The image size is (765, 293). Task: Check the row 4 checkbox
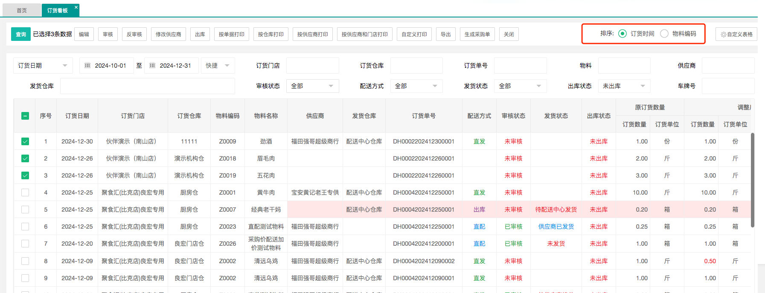(x=25, y=192)
